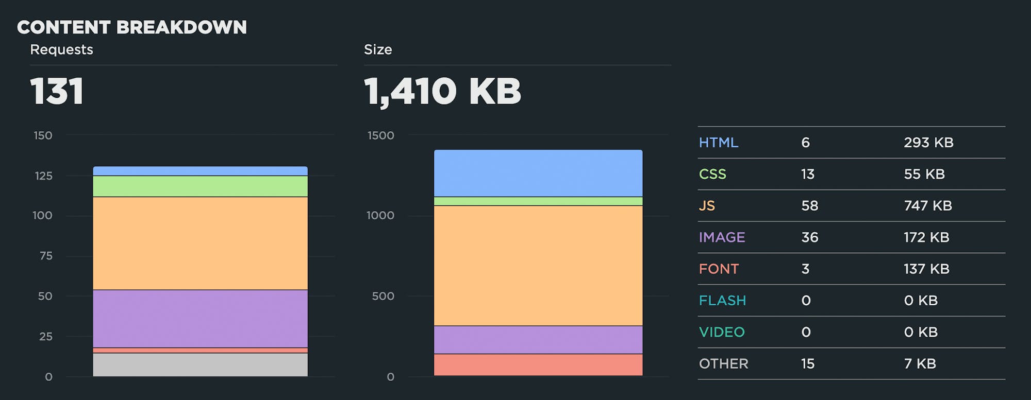Viewport: 1031px width, 400px height.
Task: Select the purple Image segment in Size bar
Action: coord(538,340)
